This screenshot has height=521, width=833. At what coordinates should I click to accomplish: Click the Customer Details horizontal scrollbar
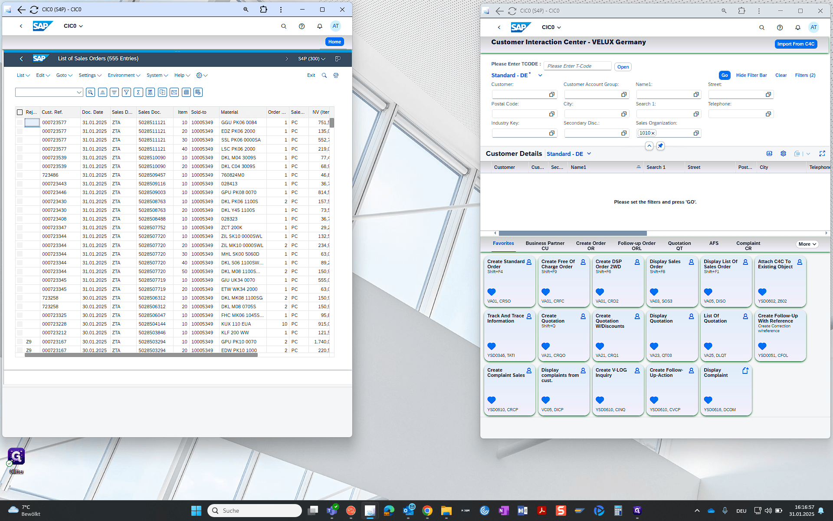pyautogui.click(x=573, y=233)
